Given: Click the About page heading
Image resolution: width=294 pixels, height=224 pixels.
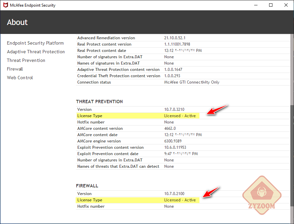Looking at the screenshot, I should (17, 22).
